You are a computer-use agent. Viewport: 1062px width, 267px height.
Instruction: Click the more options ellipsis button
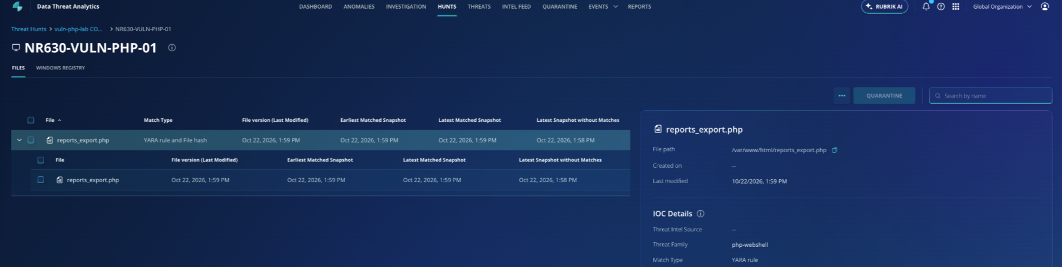click(841, 96)
